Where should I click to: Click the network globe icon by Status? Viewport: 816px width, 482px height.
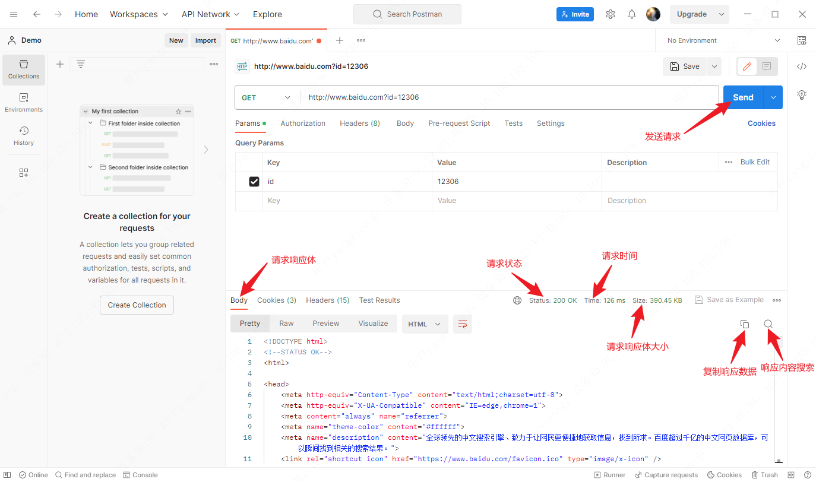517,300
